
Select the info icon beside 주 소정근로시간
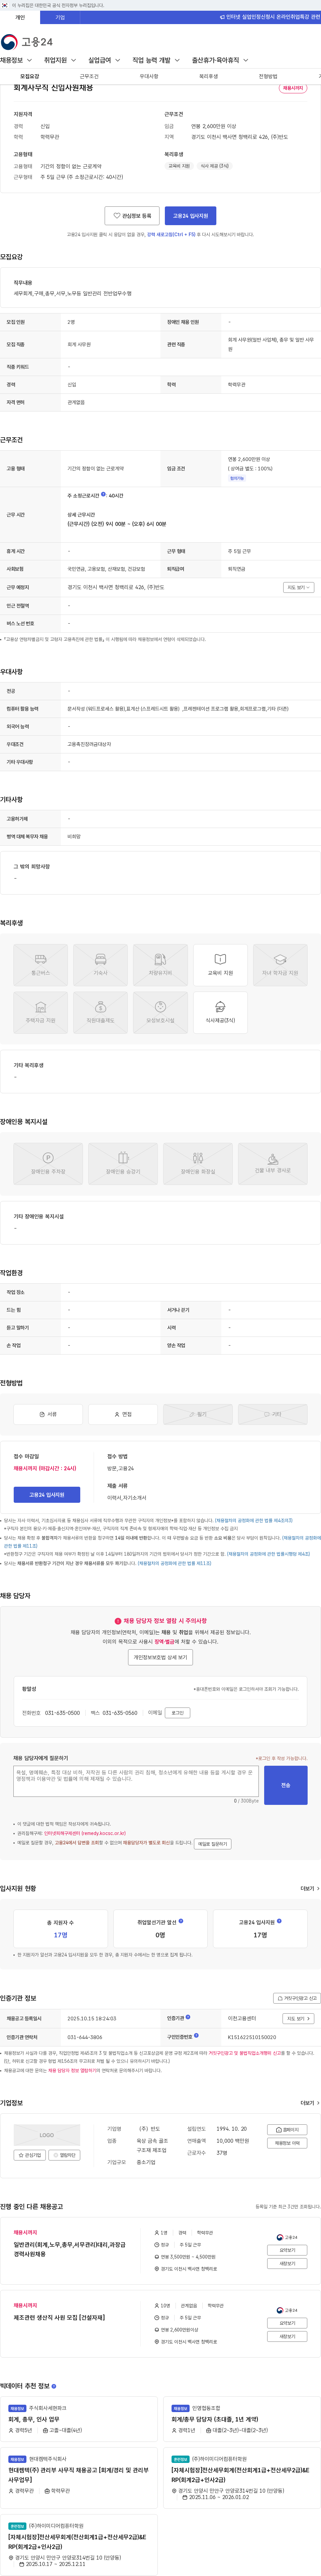(103, 494)
